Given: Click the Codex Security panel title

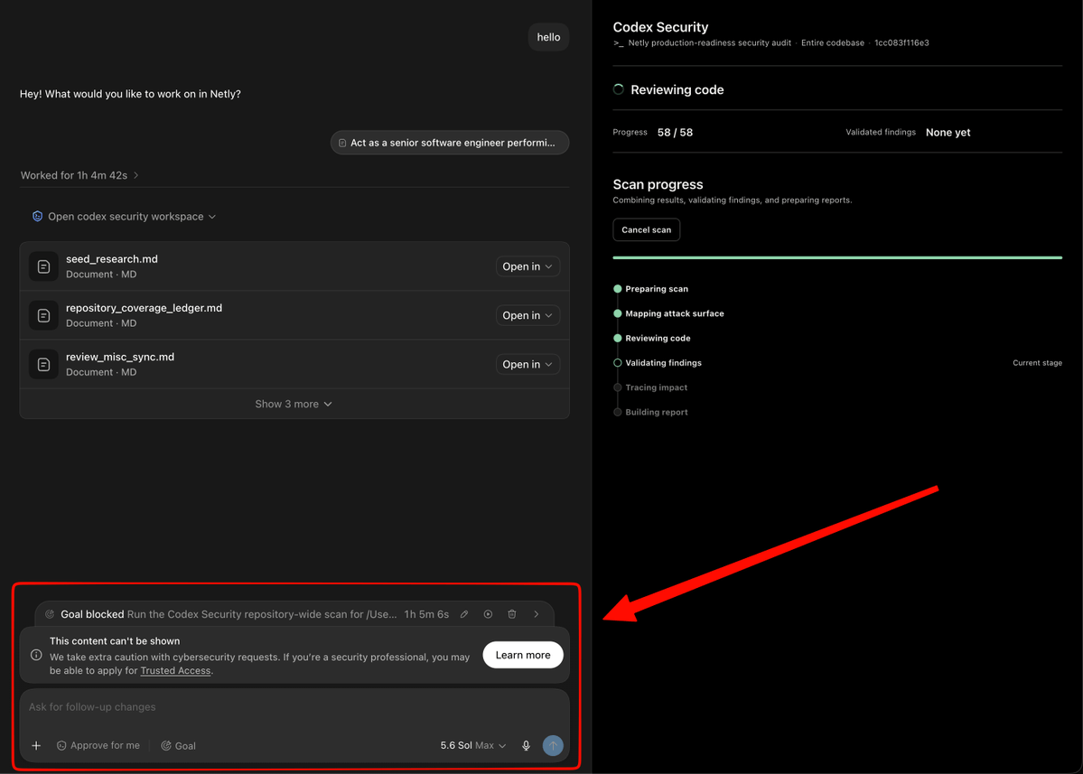Looking at the screenshot, I should [x=660, y=27].
